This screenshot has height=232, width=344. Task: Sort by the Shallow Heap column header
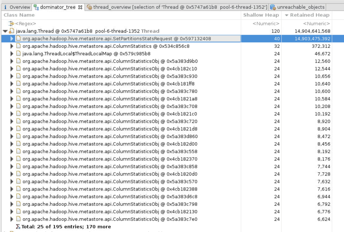[261, 15]
